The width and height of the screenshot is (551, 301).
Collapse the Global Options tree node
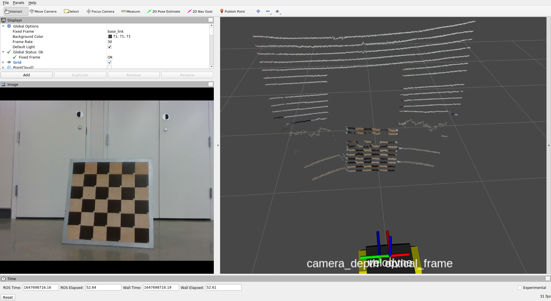[3, 26]
